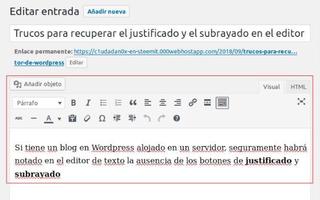Toggle the second toolbar row (kitchen sink)
This screenshot has height=200, width=320.
pos(222,102)
